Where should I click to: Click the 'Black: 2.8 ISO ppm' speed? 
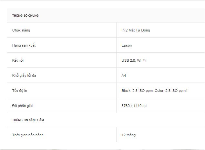pos(137,91)
